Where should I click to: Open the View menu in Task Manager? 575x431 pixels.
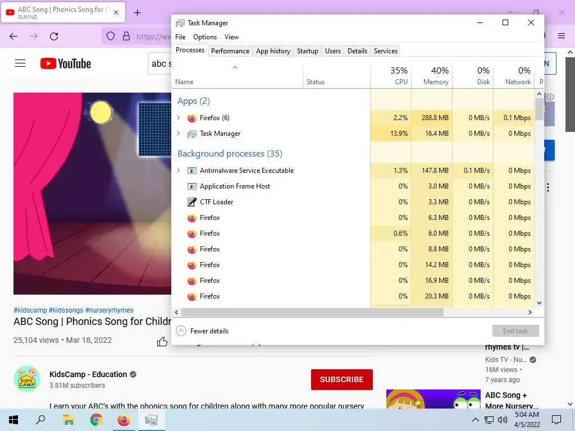(x=231, y=37)
